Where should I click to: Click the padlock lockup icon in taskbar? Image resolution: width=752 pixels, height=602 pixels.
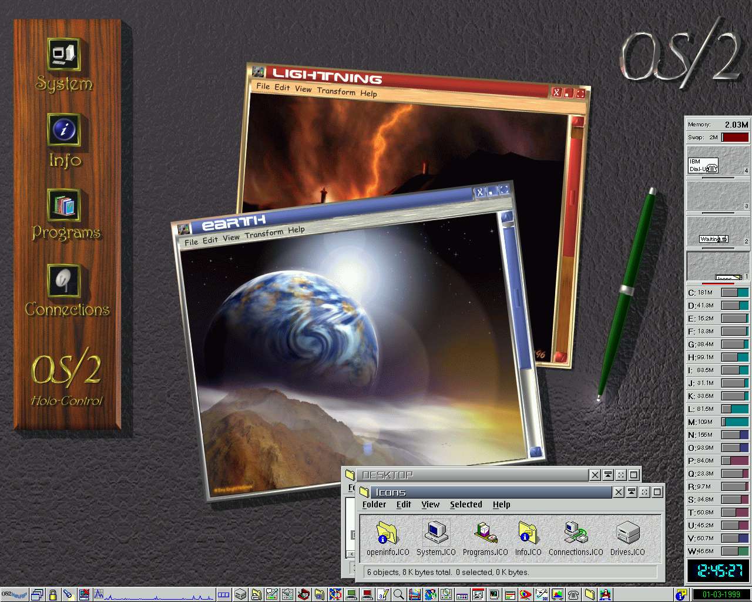click(53, 594)
